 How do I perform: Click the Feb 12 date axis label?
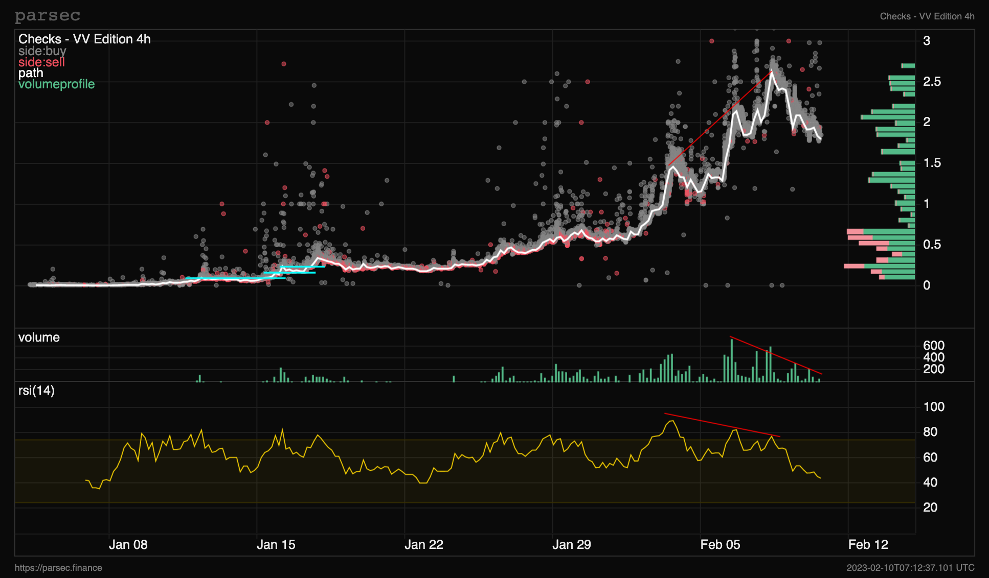tap(868, 545)
